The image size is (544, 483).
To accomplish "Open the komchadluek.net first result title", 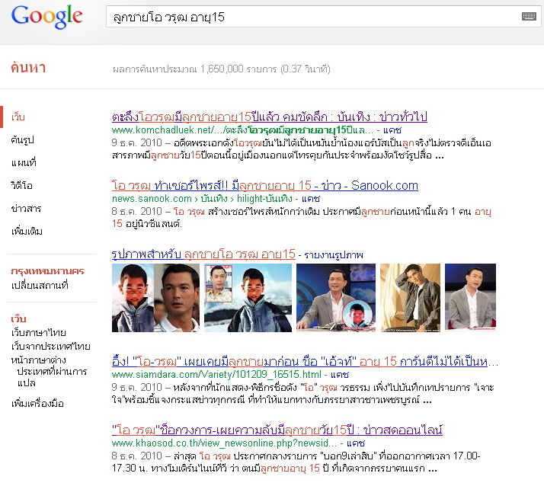I will [x=269, y=117].
